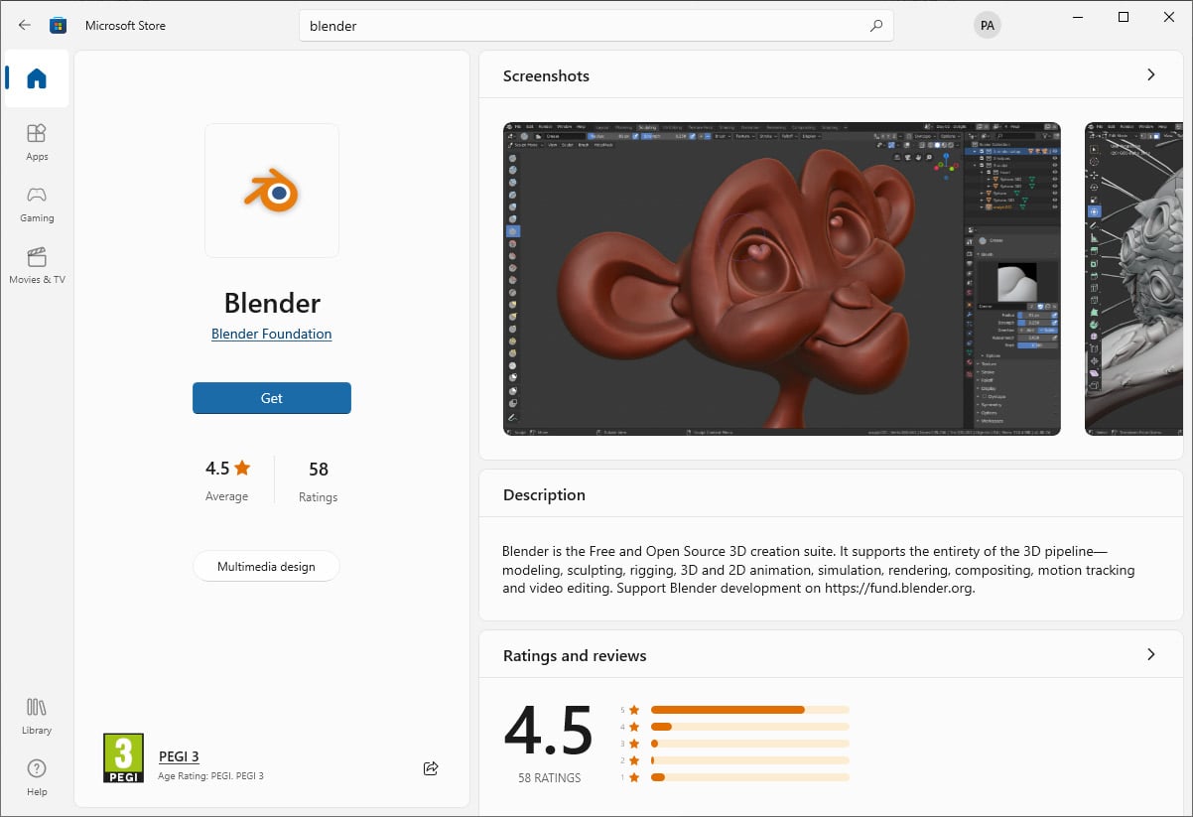This screenshot has height=817, width=1193.
Task: Open the Help page
Action: coord(37,777)
